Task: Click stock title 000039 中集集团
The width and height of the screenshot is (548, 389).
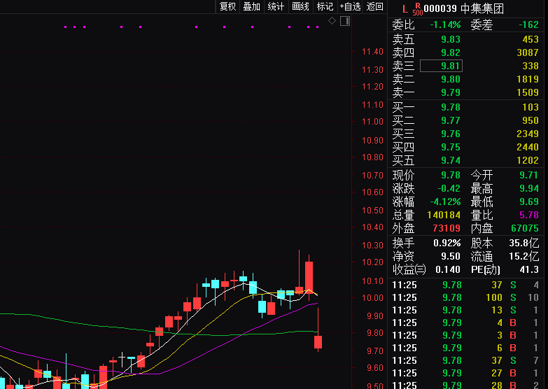Action: 464,8
